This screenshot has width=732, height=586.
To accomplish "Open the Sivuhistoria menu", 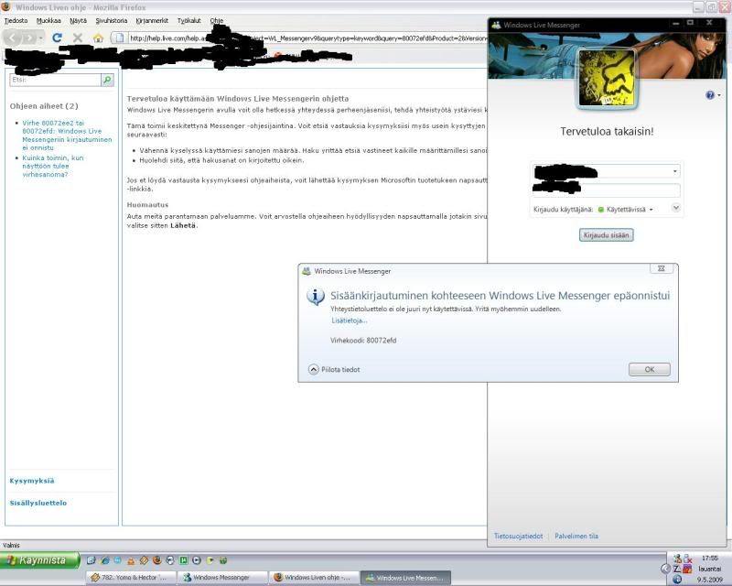I will pos(111,20).
